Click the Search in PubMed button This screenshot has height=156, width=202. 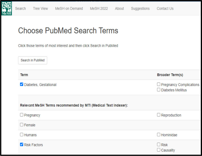(32, 60)
